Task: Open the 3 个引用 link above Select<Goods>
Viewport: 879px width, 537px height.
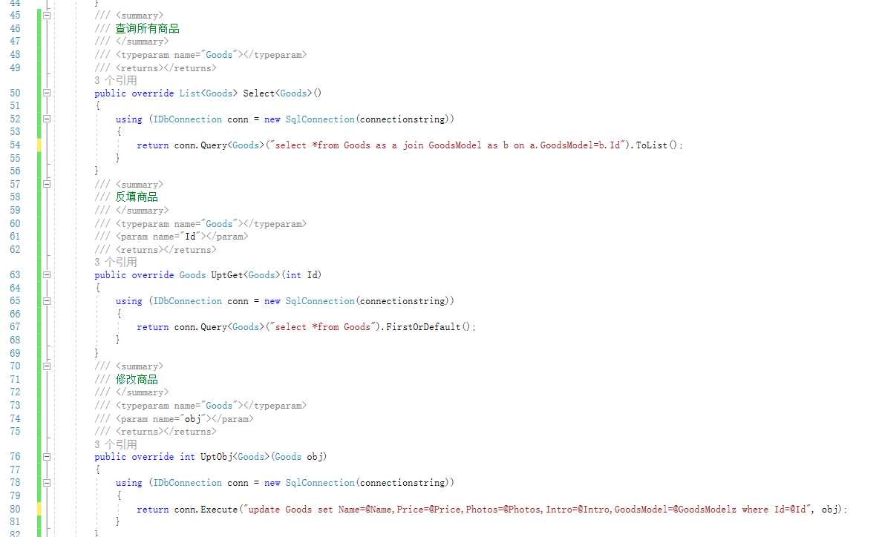Action: [x=116, y=81]
